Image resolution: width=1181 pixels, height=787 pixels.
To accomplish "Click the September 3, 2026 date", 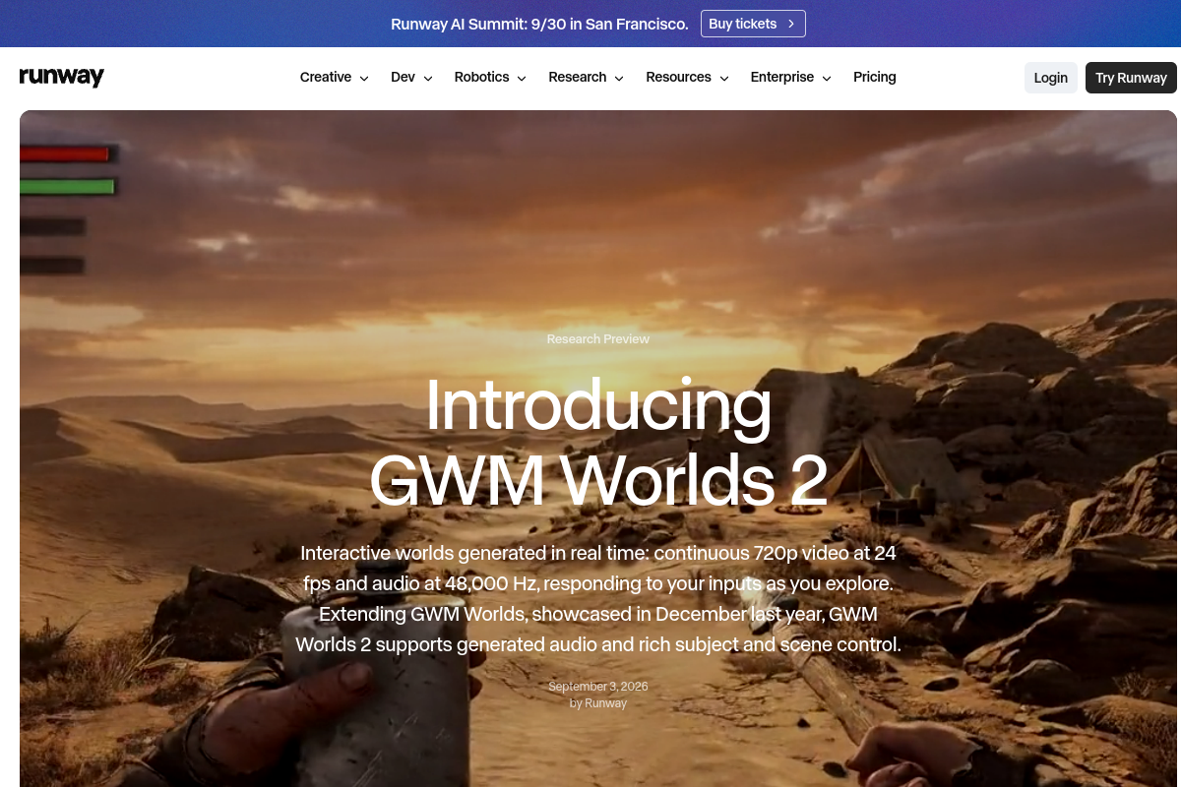I will tap(598, 687).
